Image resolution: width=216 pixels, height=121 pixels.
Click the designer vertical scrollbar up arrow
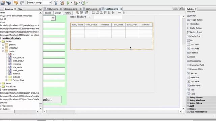(x=183, y=17)
